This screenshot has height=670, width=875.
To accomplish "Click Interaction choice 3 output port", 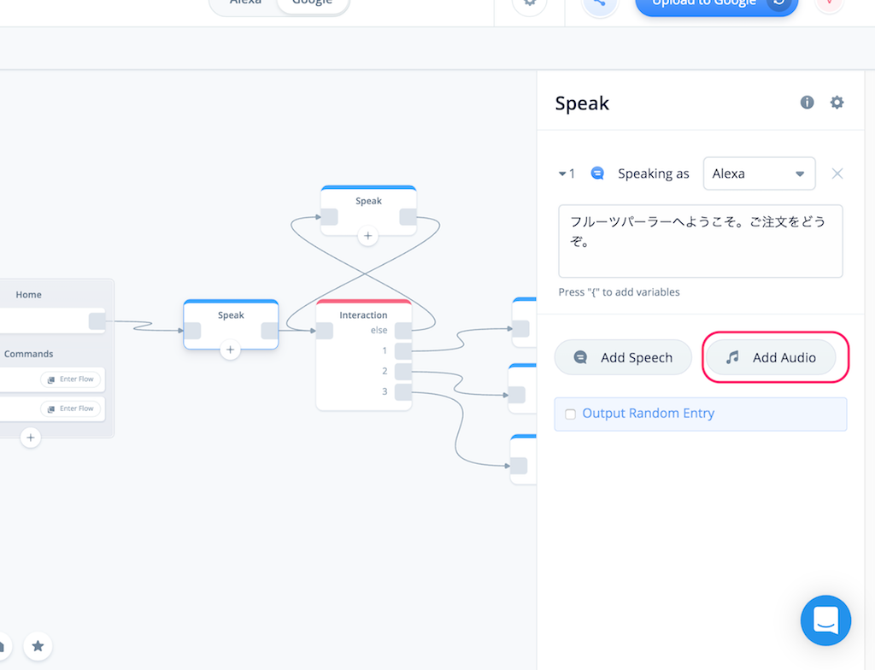I will click(x=403, y=392).
